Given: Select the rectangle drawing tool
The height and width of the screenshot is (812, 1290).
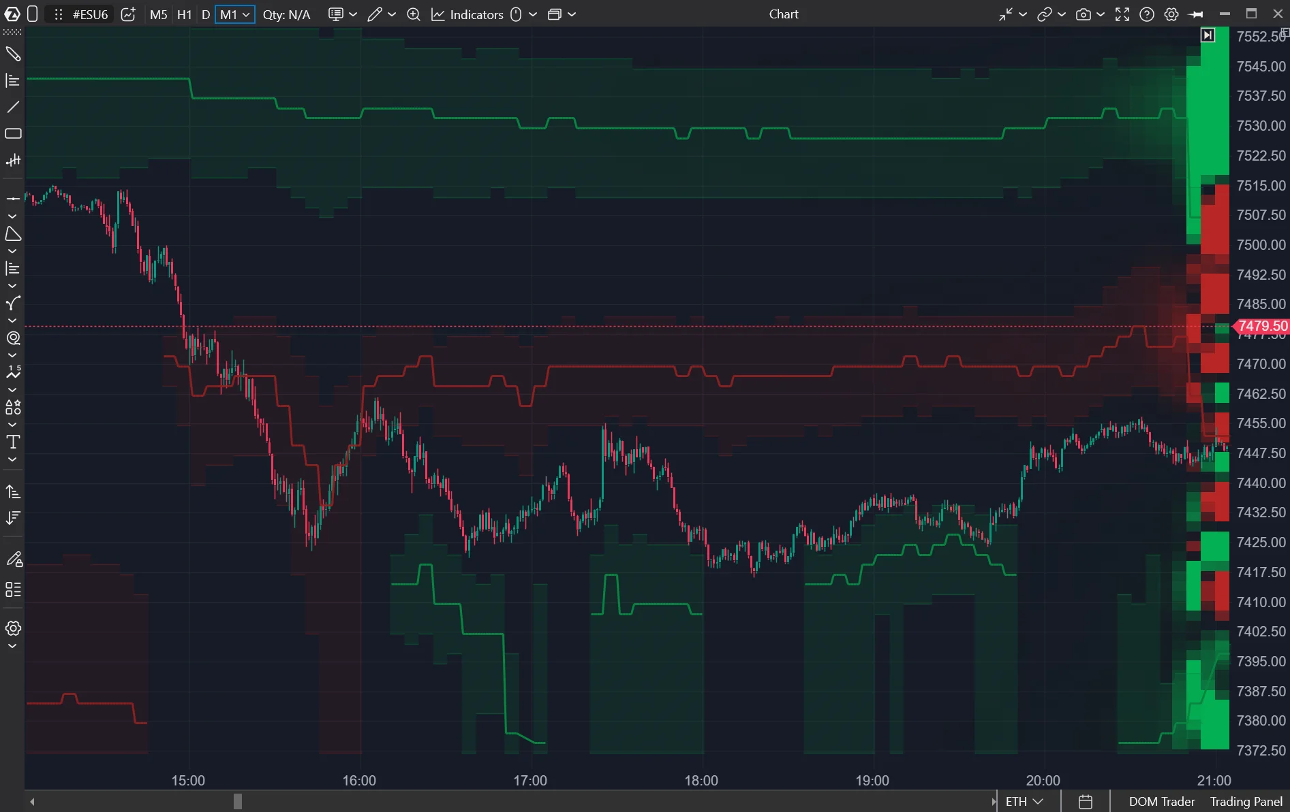Looking at the screenshot, I should click(x=13, y=133).
